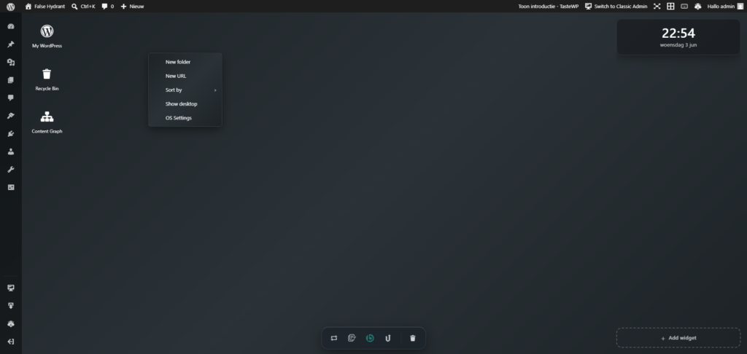This screenshot has height=354, width=747.
Task: Select the Content Graph desktop icon
Action: tap(47, 122)
